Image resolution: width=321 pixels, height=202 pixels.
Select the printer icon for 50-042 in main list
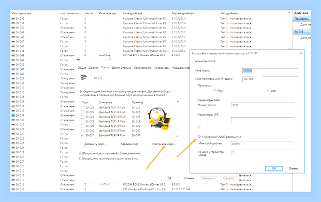[x=13, y=65]
